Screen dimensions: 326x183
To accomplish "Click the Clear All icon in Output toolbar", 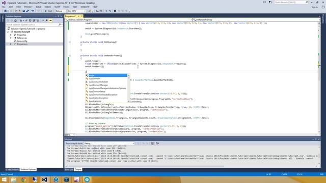I will (x=152, y=143).
